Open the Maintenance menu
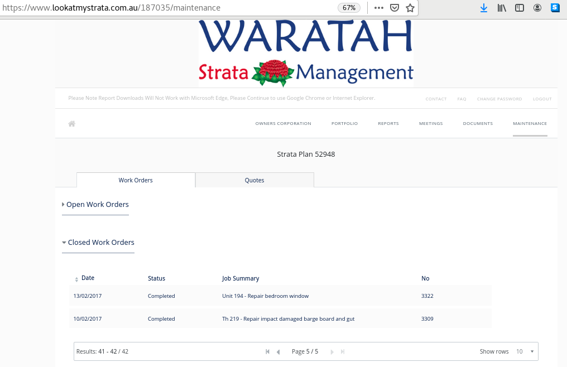 530,123
